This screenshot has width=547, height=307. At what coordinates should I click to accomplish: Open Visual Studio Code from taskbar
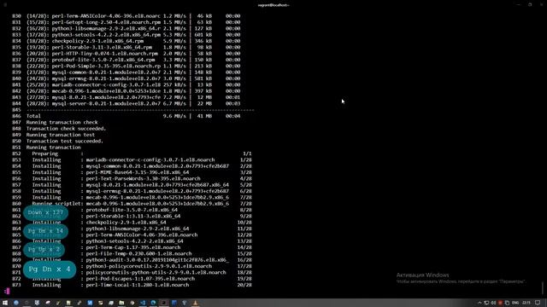click(143, 303)
